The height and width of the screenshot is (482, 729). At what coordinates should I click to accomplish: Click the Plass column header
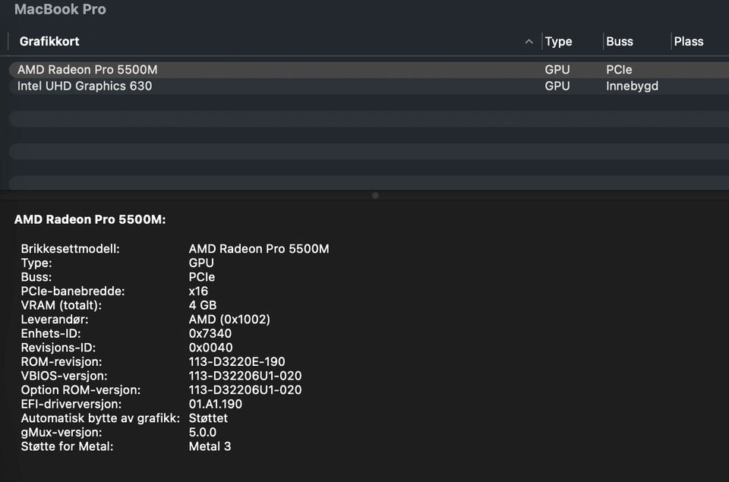(x=689, y=42)
